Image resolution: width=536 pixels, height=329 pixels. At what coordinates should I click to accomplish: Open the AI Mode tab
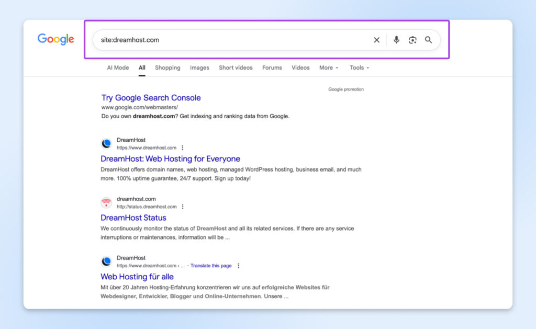[118, 67]
